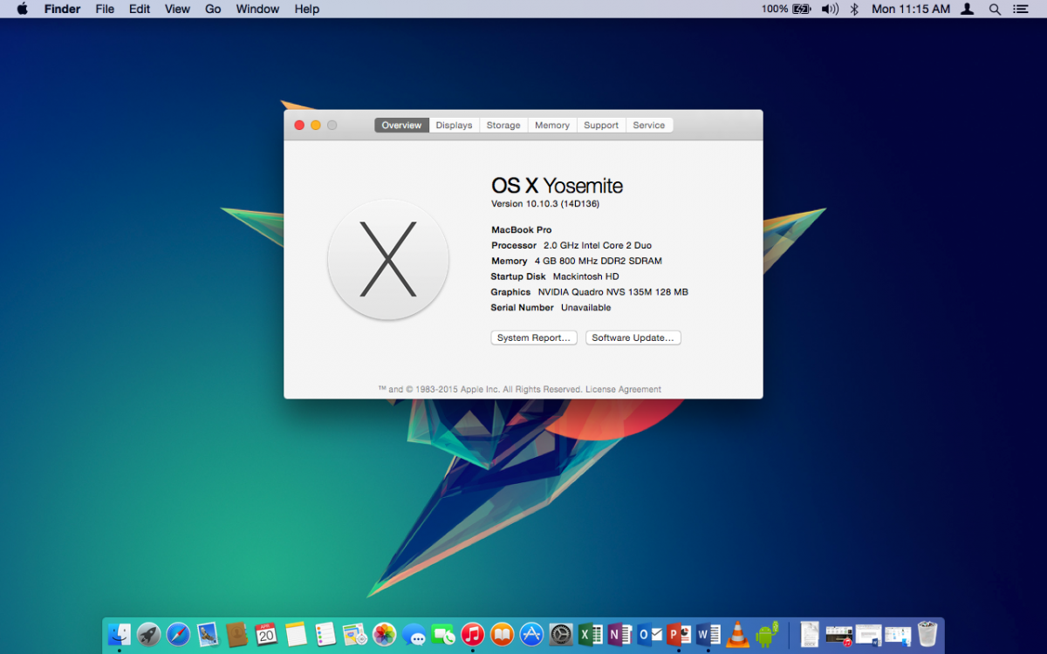
Task: Open Safari from the Dock
Action: click(x=178, y=634)
